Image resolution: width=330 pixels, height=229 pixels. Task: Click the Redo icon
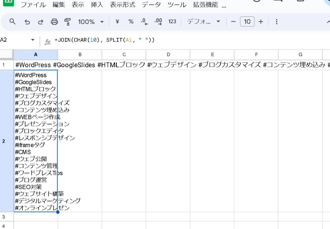pos(40,22)
